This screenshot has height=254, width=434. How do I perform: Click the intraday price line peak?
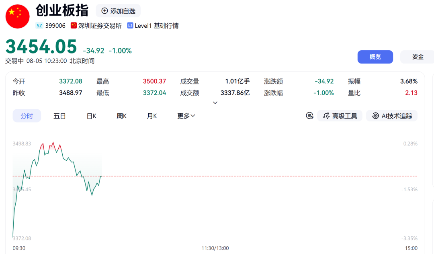pos(53,143)
